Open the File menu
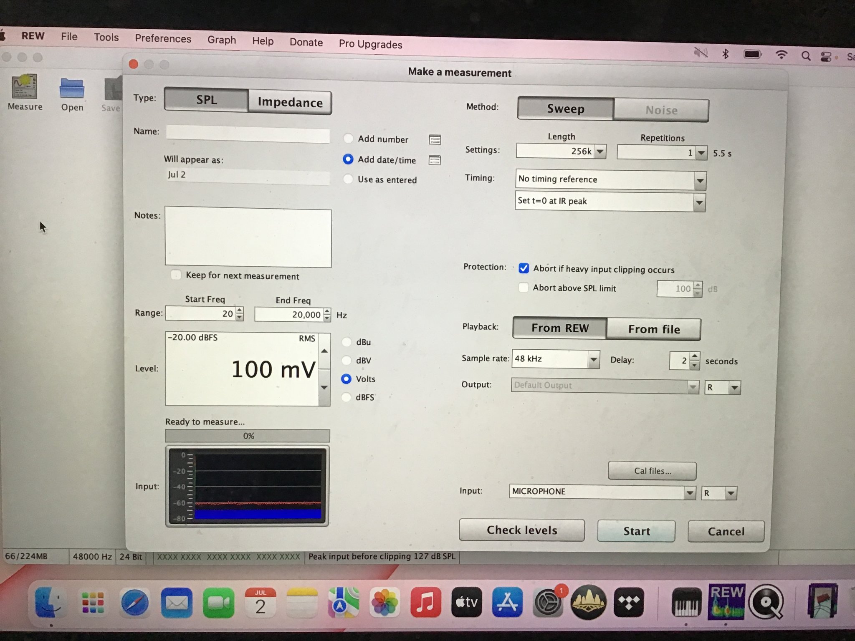Viewport: 855px width, 641px height. point(69,37)
